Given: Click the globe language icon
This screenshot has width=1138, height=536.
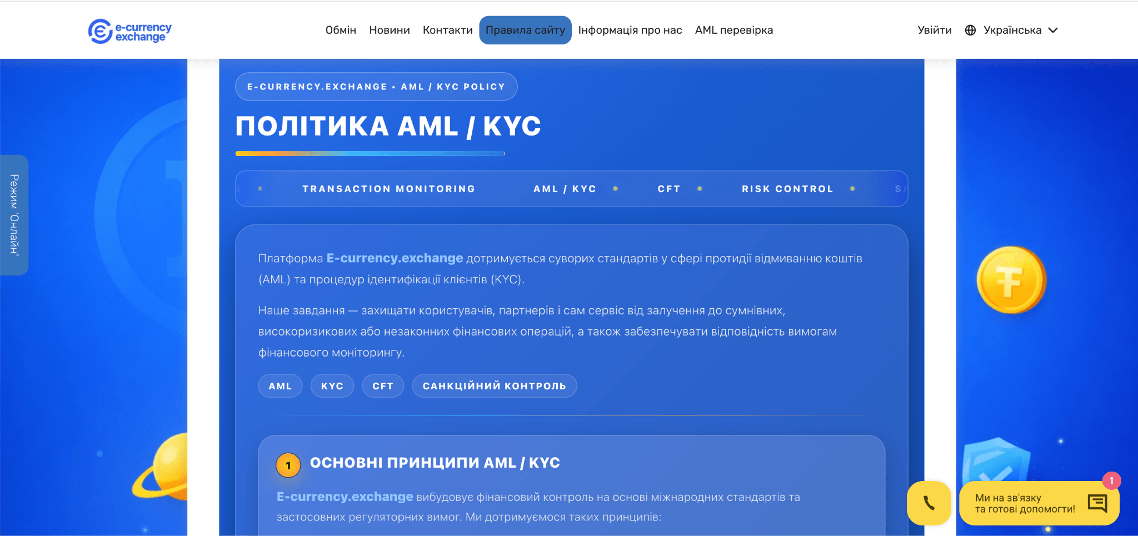Looking at the screenshot, I should (x=970, y=31).
